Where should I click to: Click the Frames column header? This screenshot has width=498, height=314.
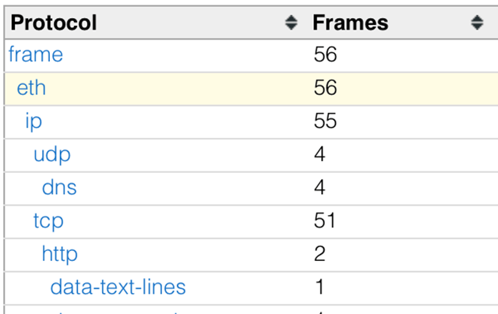point(351,23)
